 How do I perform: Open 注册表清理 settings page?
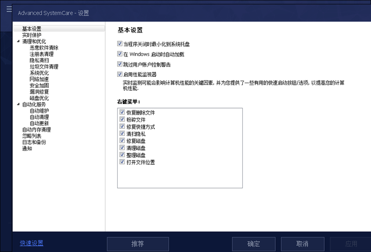click(x=41, y=54)
